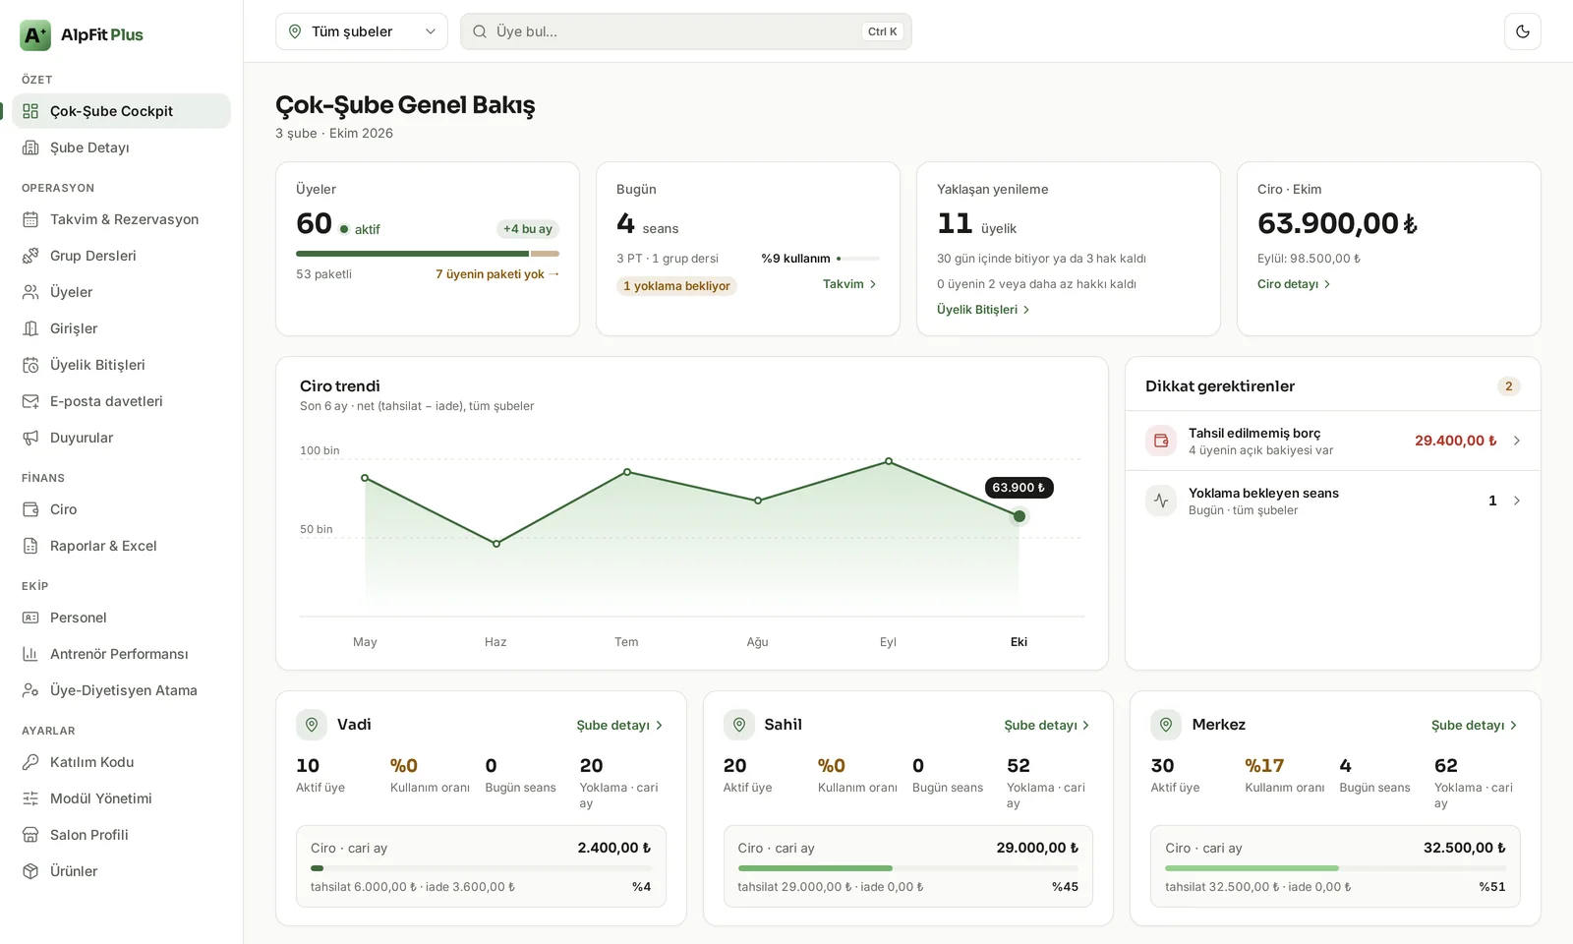Open Personel ID card icon

click(x=30, y=618)
